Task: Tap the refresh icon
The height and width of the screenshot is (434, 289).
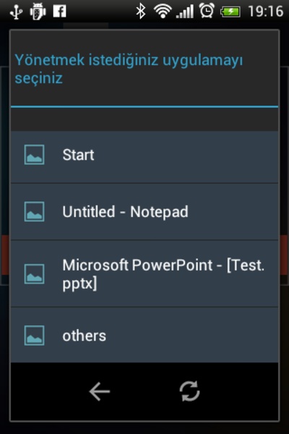Action: (189, 391)
